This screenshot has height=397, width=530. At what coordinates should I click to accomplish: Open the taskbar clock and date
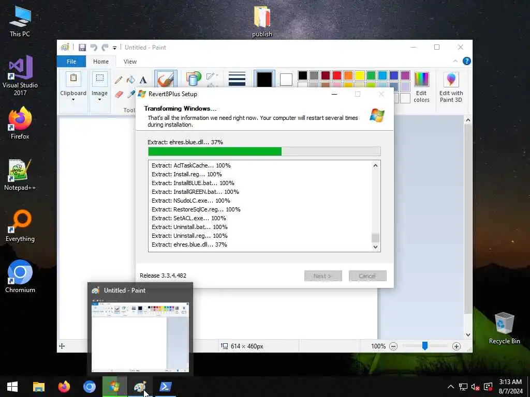[510, 387]
